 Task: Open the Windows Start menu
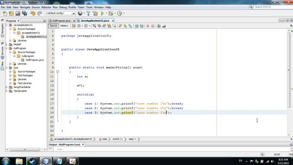(x=5, y=161)
